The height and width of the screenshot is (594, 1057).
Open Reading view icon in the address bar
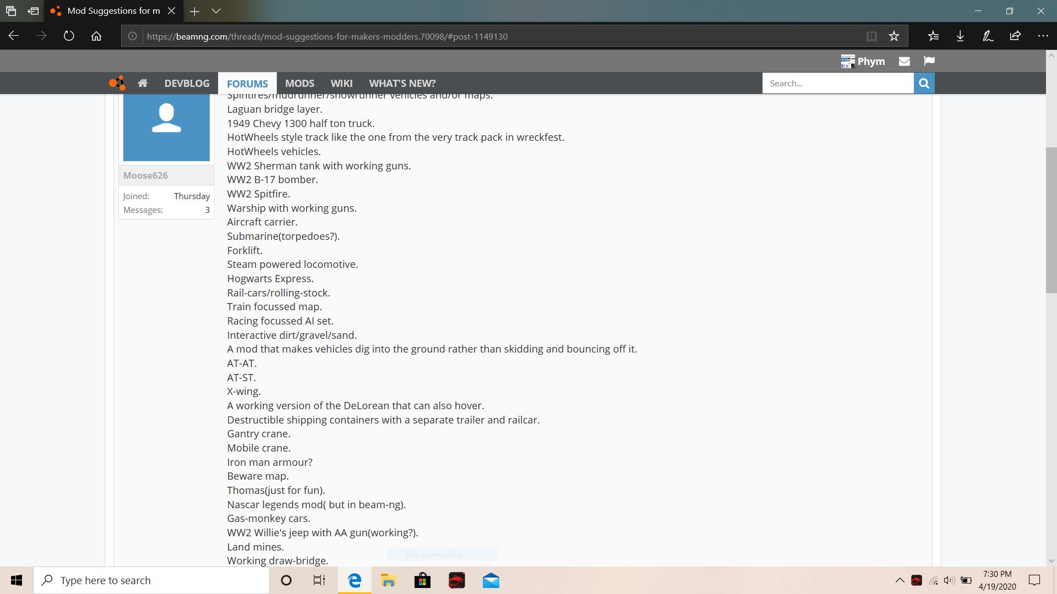[x=871, y=36]
